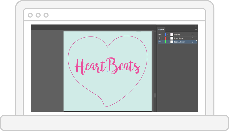The height and width of the screenshot is (131, 229).
Task: Click the Back Artwork layer thumbnail
Action: click(x=172, y=42)
